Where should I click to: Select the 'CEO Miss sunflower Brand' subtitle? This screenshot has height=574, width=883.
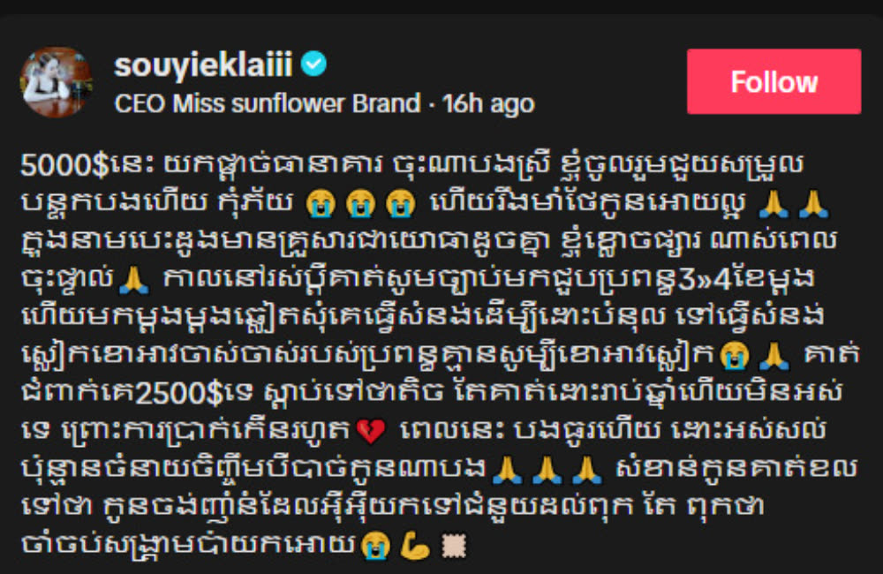[x=268, y=103]
